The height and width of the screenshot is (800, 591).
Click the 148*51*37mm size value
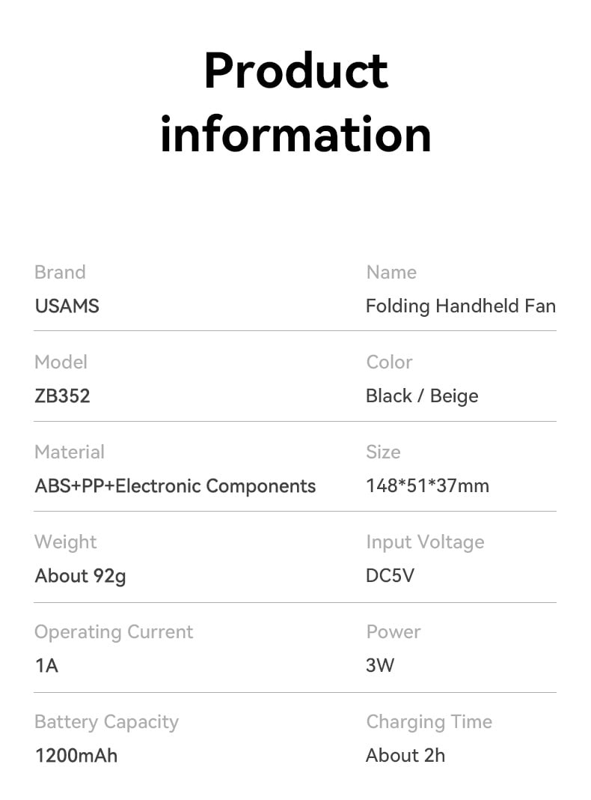[x=427, y=485]
